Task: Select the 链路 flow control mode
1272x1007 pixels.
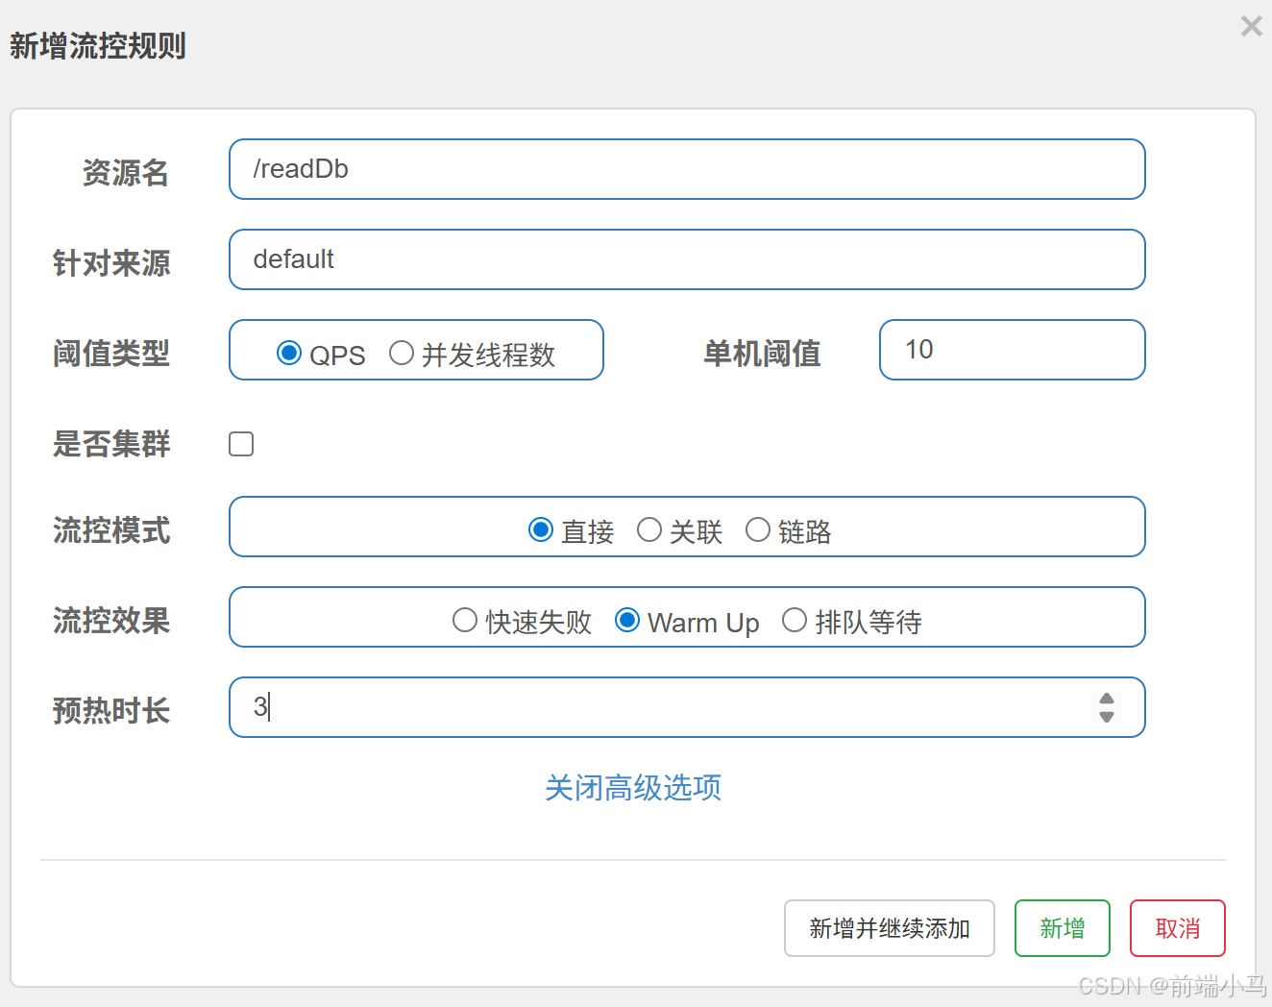Action: tap(758, 529)
